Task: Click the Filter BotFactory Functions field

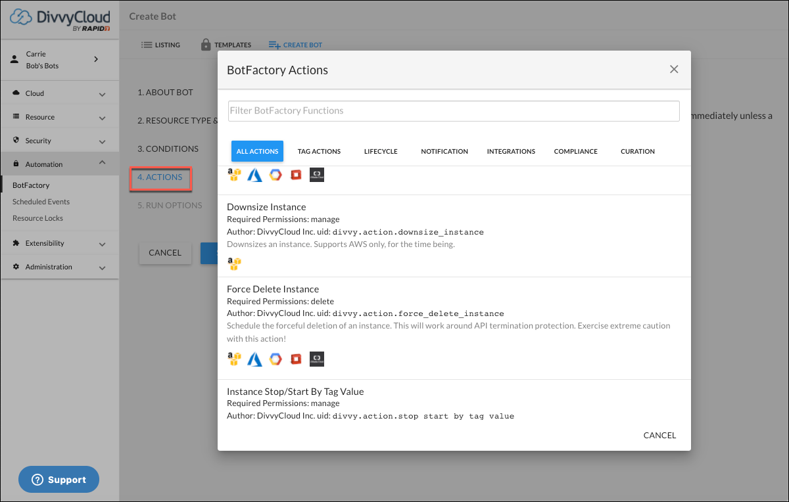Action: tap(454, 110)
